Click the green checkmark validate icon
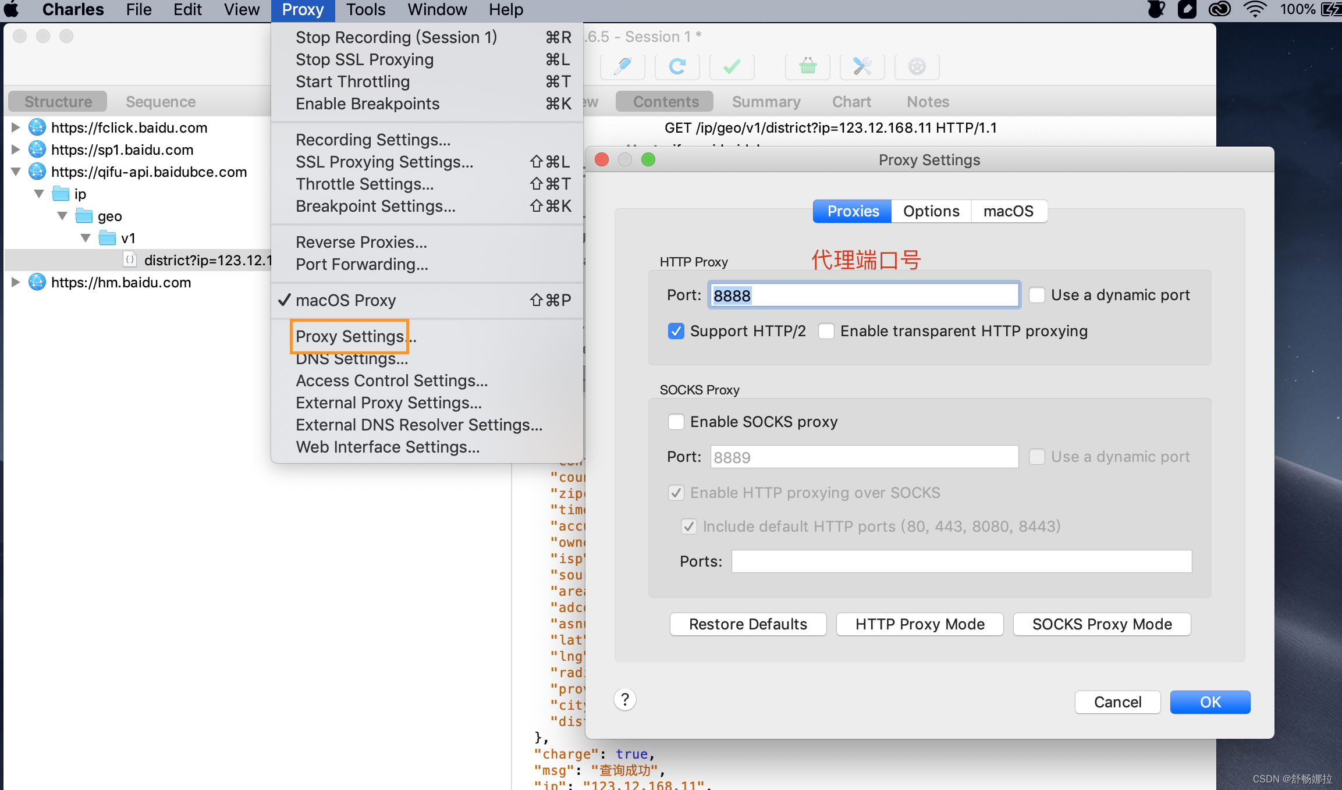The width and height of the screenshot is (1342, 790). (x=732, y=67)
